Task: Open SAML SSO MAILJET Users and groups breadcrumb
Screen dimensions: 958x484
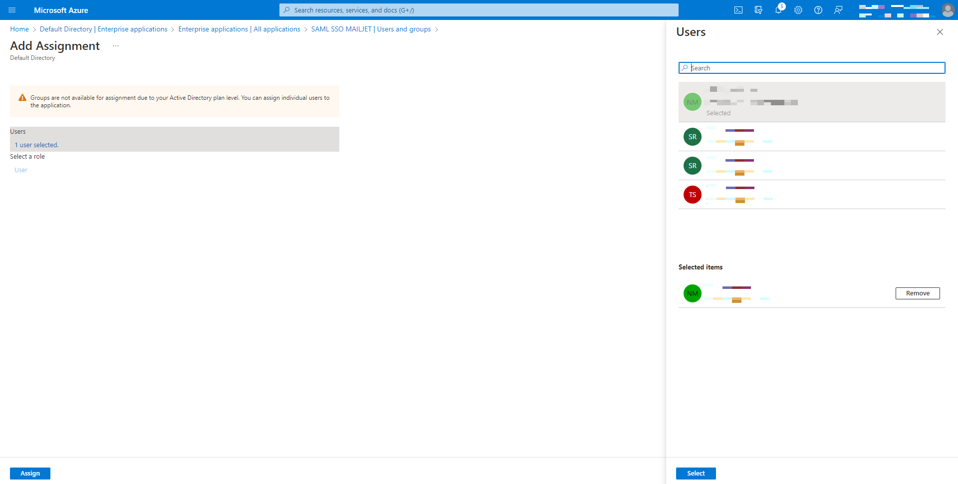Action: (x=371, y=29)
